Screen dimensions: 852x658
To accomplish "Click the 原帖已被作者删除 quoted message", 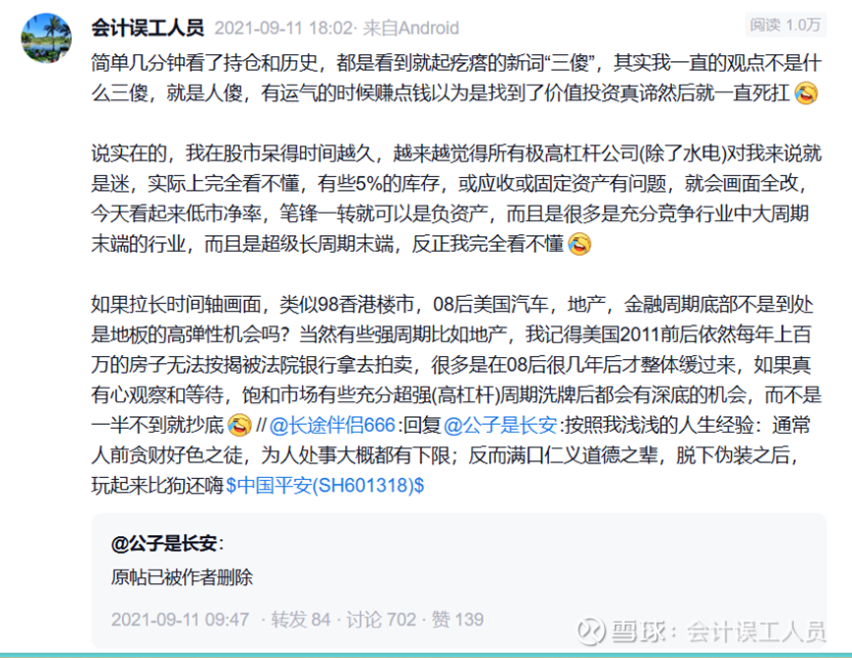I will 182,577.
